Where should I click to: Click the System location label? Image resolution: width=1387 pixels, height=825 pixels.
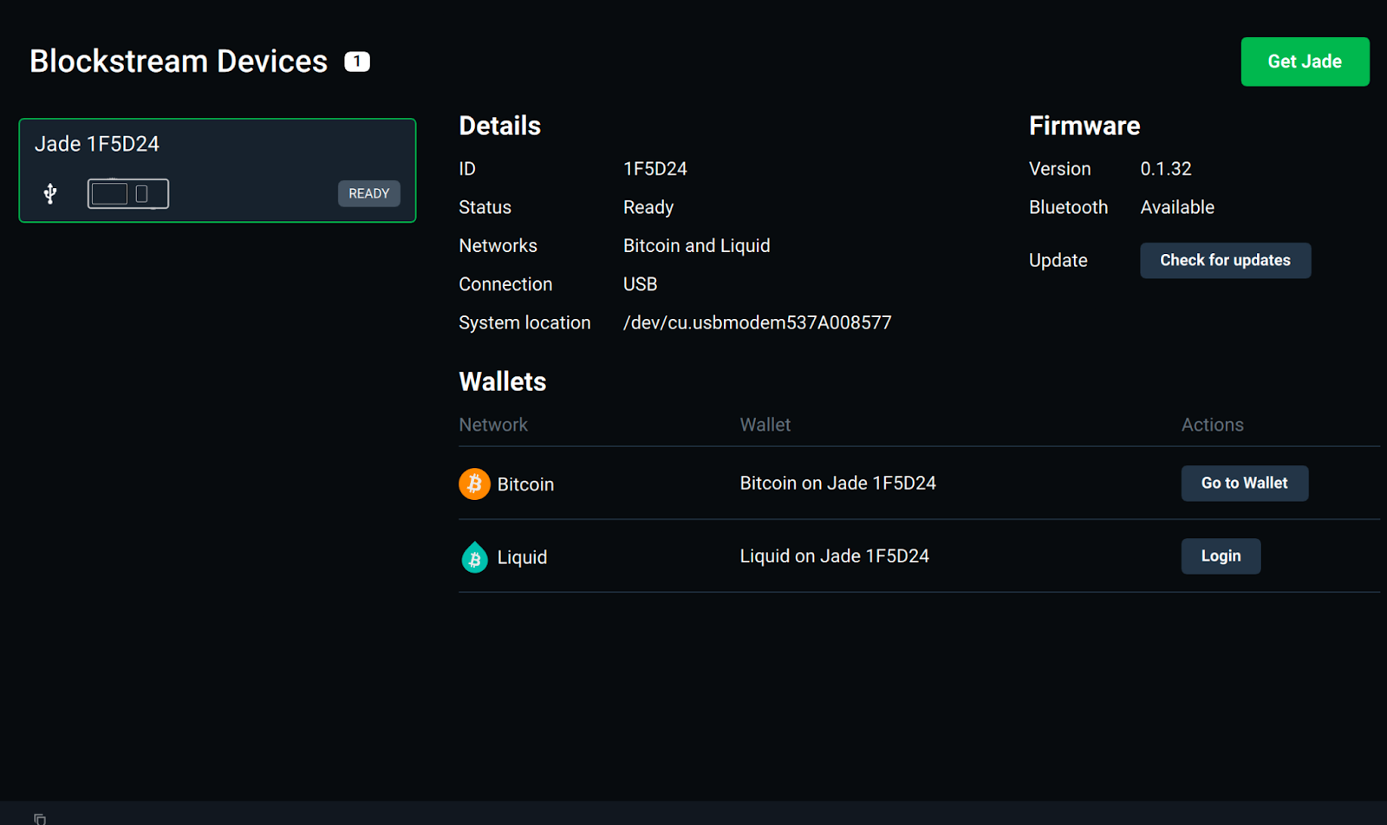524,322
